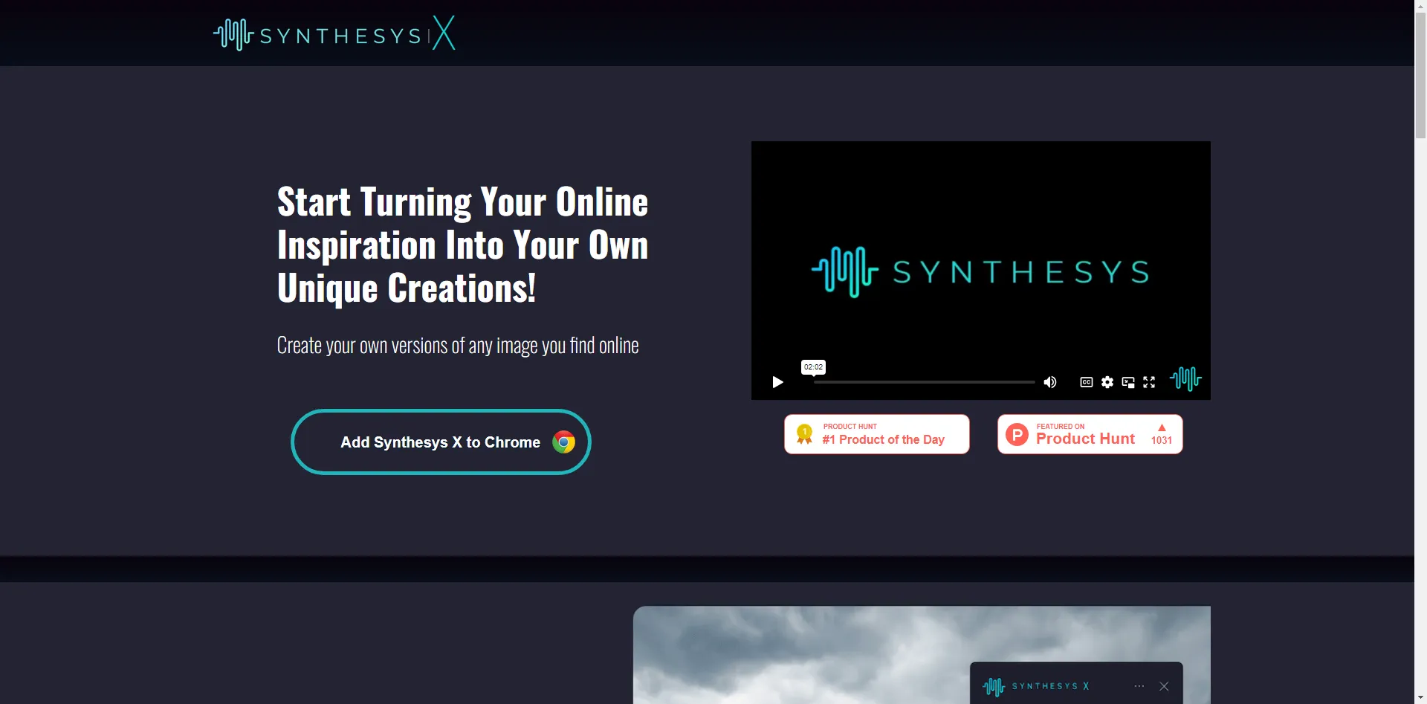Click the Synthesys X logo in the header

click(334, 33)
